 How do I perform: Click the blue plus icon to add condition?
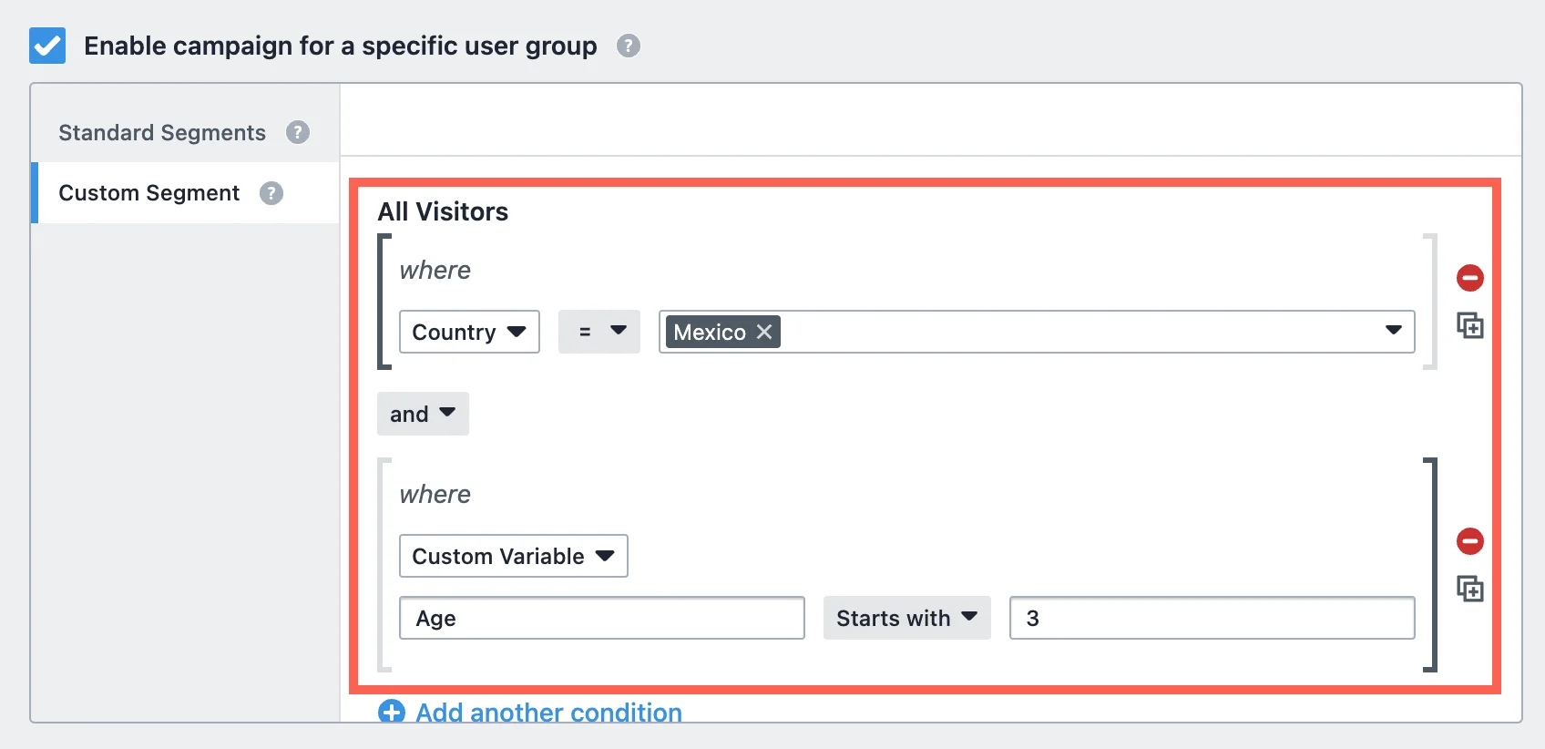[392, 712]
